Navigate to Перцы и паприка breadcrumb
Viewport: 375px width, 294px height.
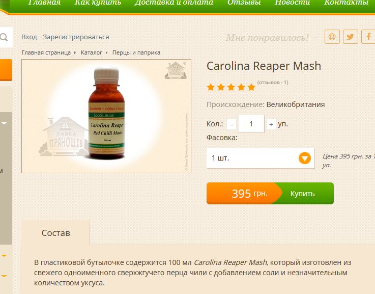tap(136, 52)
